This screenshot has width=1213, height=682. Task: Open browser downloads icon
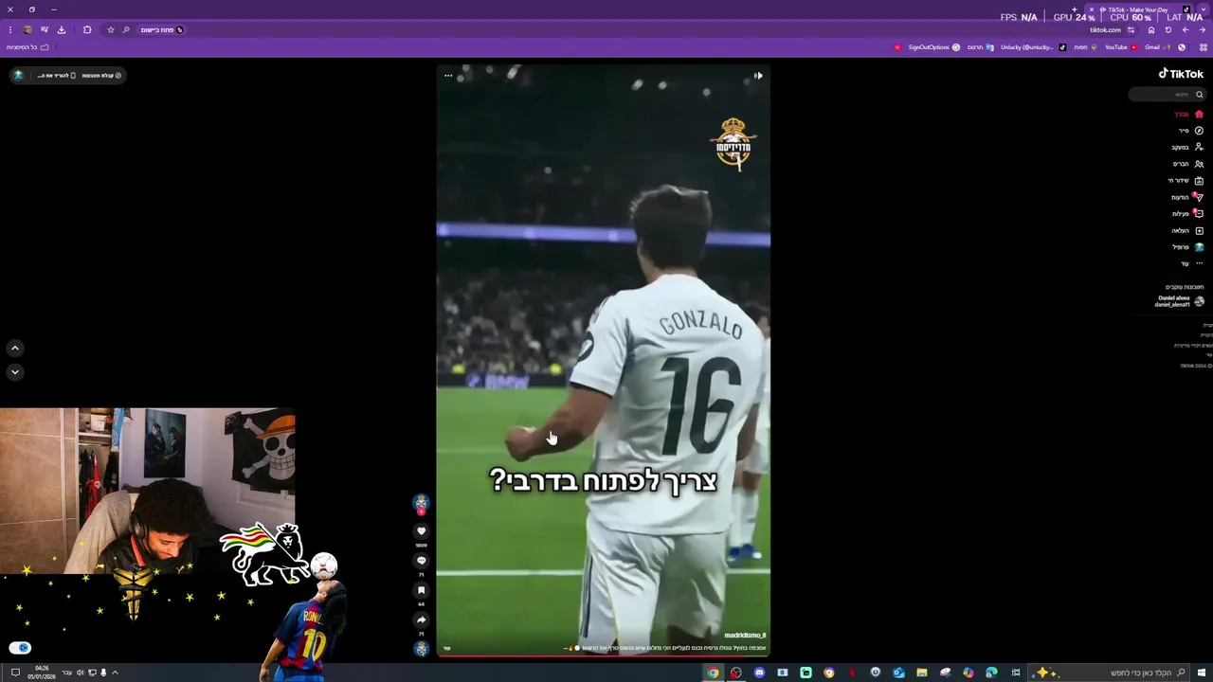(62, 30)
